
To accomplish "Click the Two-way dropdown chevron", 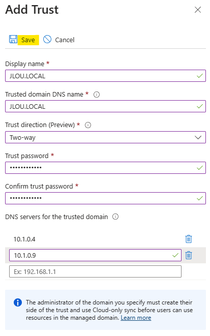I will [x=198, y=137].
